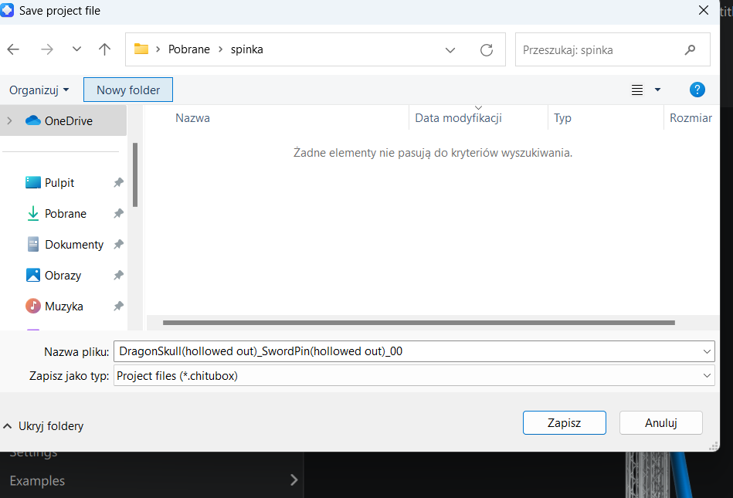Close the Save project file dialog
This screenshot has width=733, height=498.
click(x=703, y=10)
